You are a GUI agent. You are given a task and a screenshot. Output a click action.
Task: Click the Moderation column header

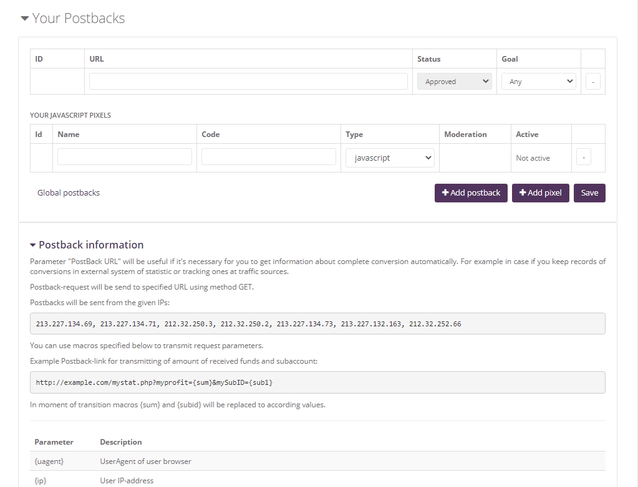coord(465,135)
